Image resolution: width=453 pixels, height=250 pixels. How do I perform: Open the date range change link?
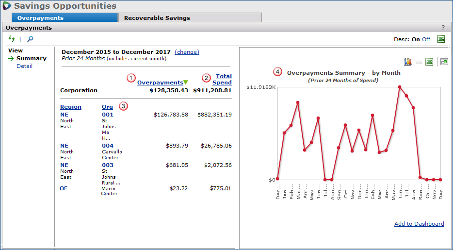pyautogui.click(x=187, y=52)
